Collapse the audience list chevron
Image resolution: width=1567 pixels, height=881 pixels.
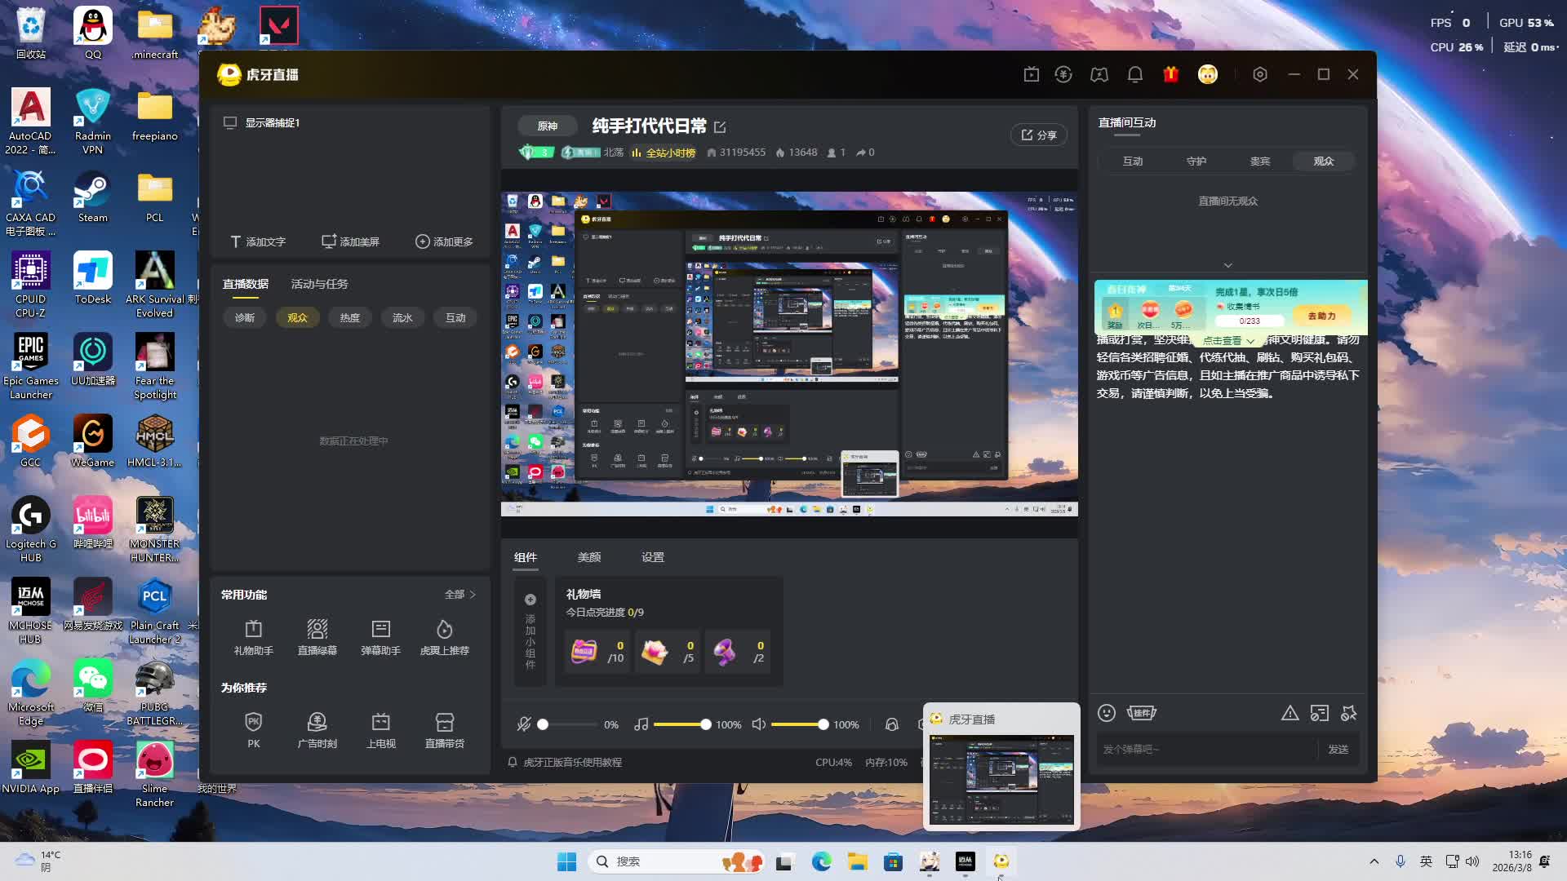[x=1227, y=265]
